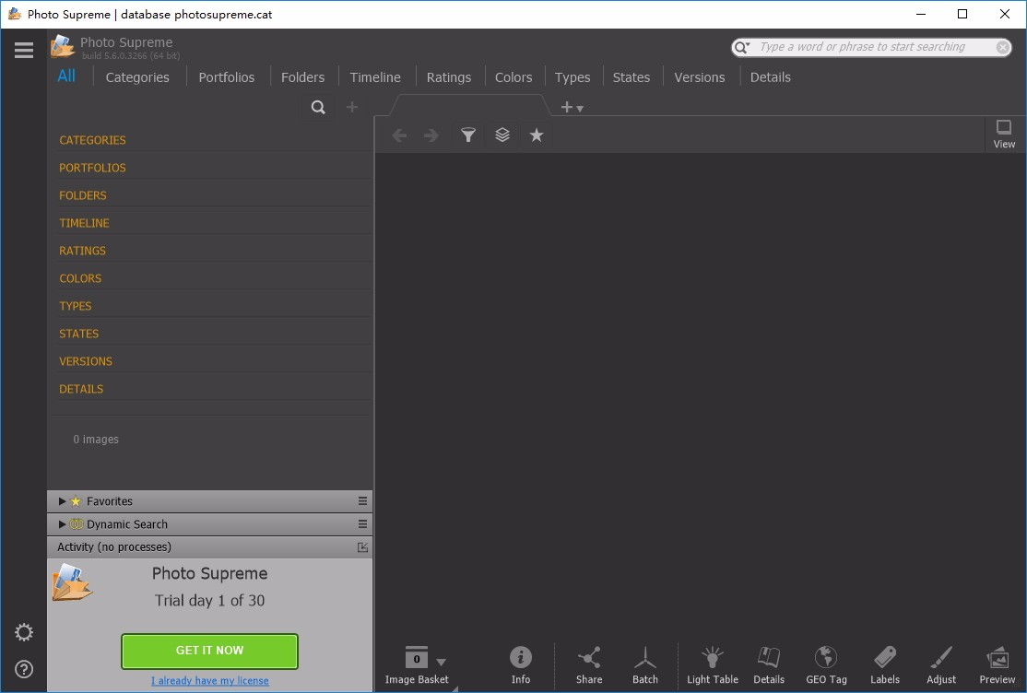Expand the STATES section
The height and width of the screenshot is (693, 1027).
tap(78, 334)
